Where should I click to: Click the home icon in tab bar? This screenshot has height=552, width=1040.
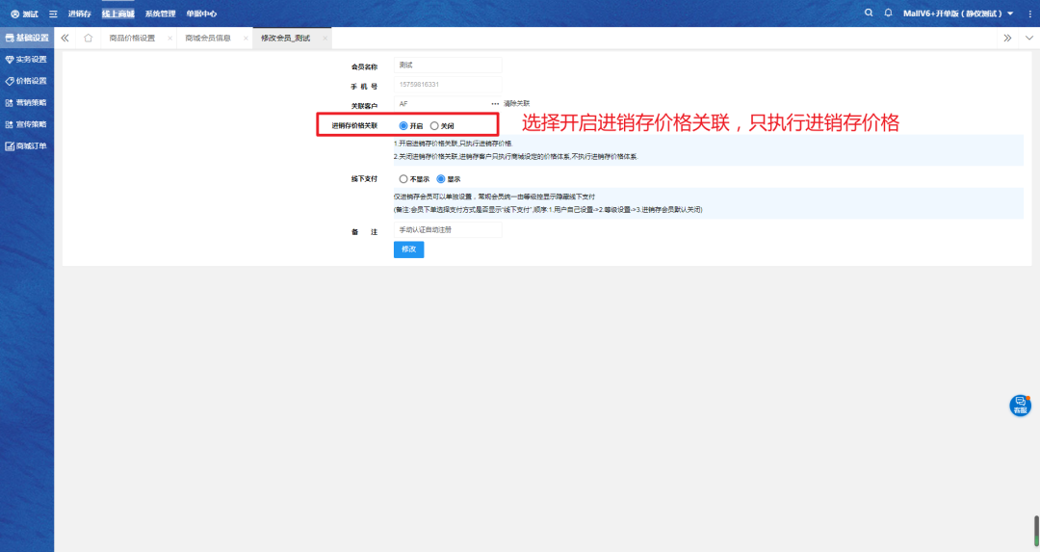(89, 39)
